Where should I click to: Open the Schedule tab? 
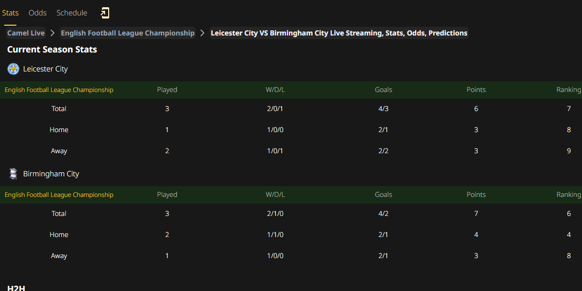72,13
